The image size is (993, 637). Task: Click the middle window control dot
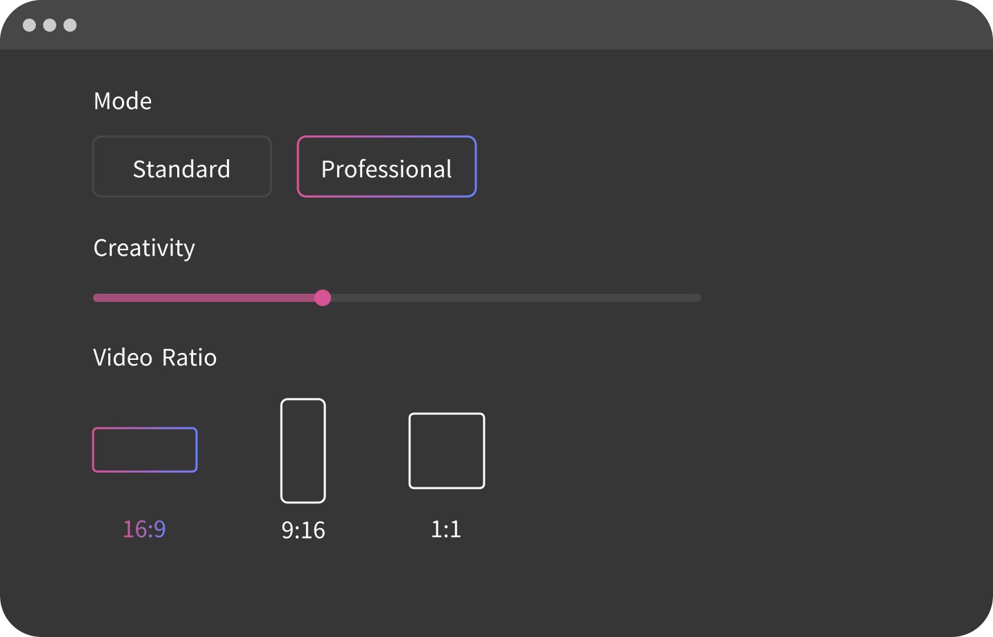(x=50, y=26)
